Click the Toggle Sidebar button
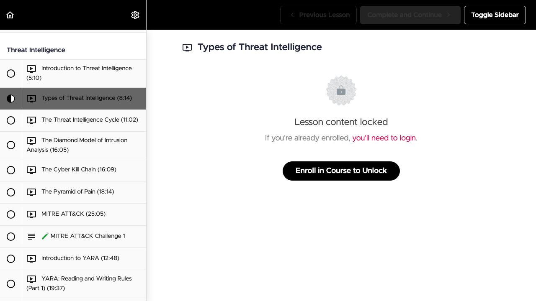This screenshot has width=536, height=301. [x=495, y=15]
